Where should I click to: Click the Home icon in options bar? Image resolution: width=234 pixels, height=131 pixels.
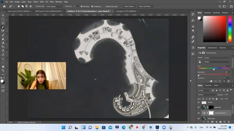pyautogui.click(x=4, y=7)
